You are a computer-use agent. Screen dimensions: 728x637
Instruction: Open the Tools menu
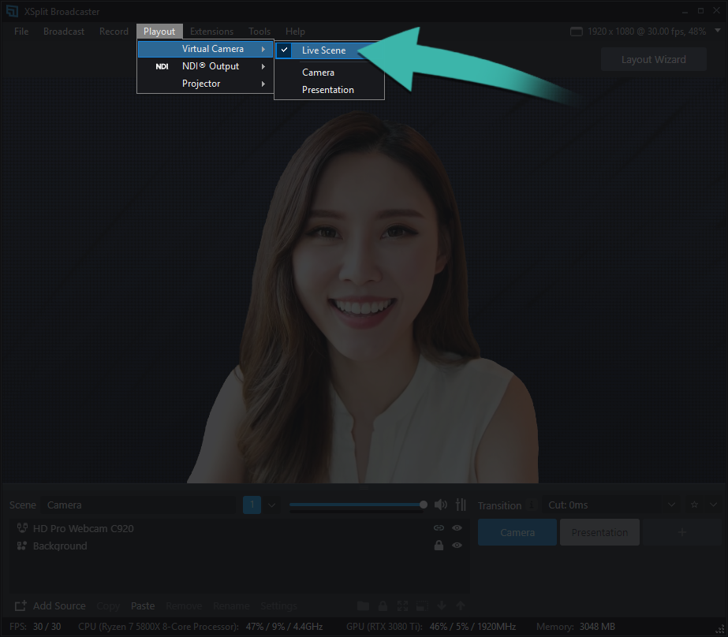point(259,32)
